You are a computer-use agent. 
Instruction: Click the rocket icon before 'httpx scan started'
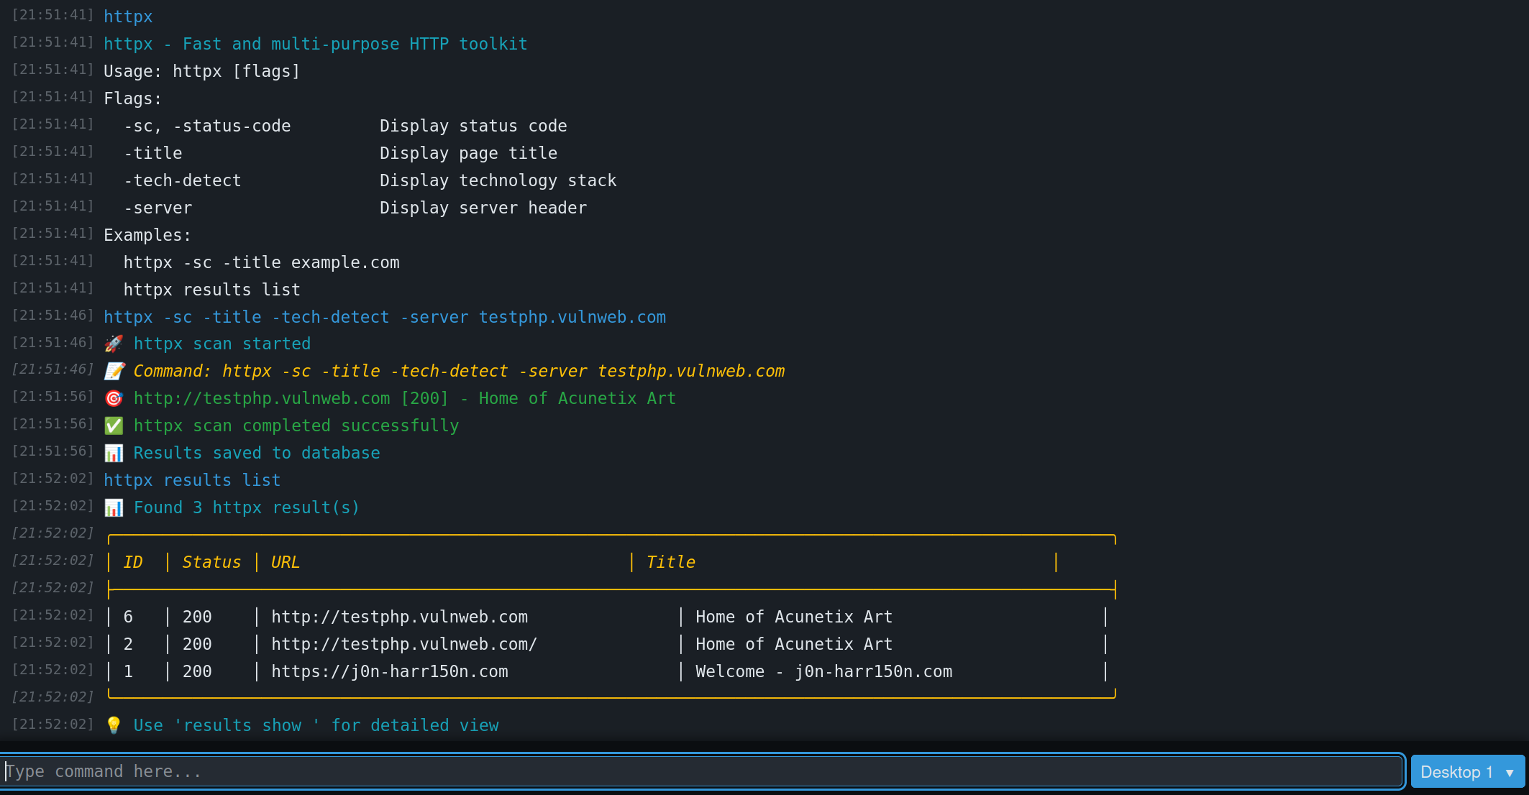114,344
